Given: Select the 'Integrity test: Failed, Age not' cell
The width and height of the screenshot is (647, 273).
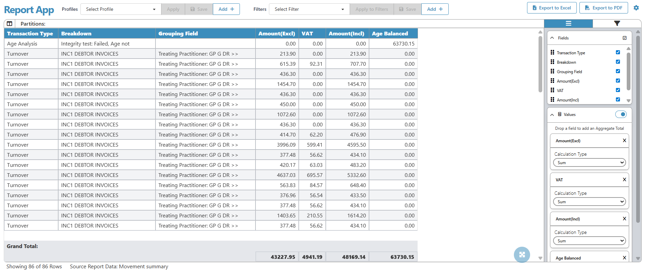Looking at the screenshot, I should click(107, 43).
